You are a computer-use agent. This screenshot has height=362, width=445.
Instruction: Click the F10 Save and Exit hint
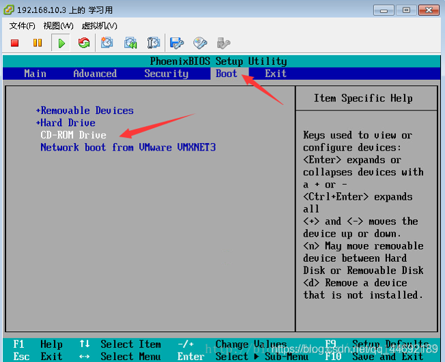tap(374, 357)
